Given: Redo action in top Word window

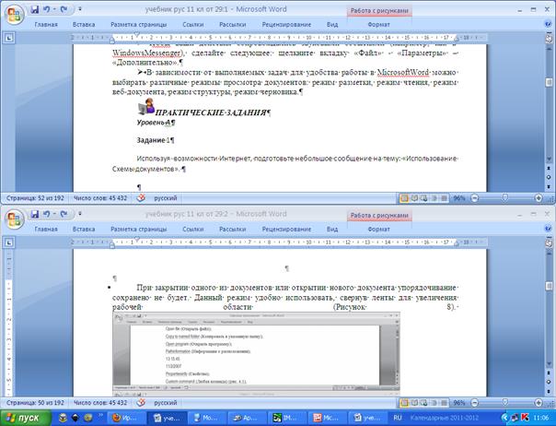Looking at the screenshot, I should coord(64,9).
